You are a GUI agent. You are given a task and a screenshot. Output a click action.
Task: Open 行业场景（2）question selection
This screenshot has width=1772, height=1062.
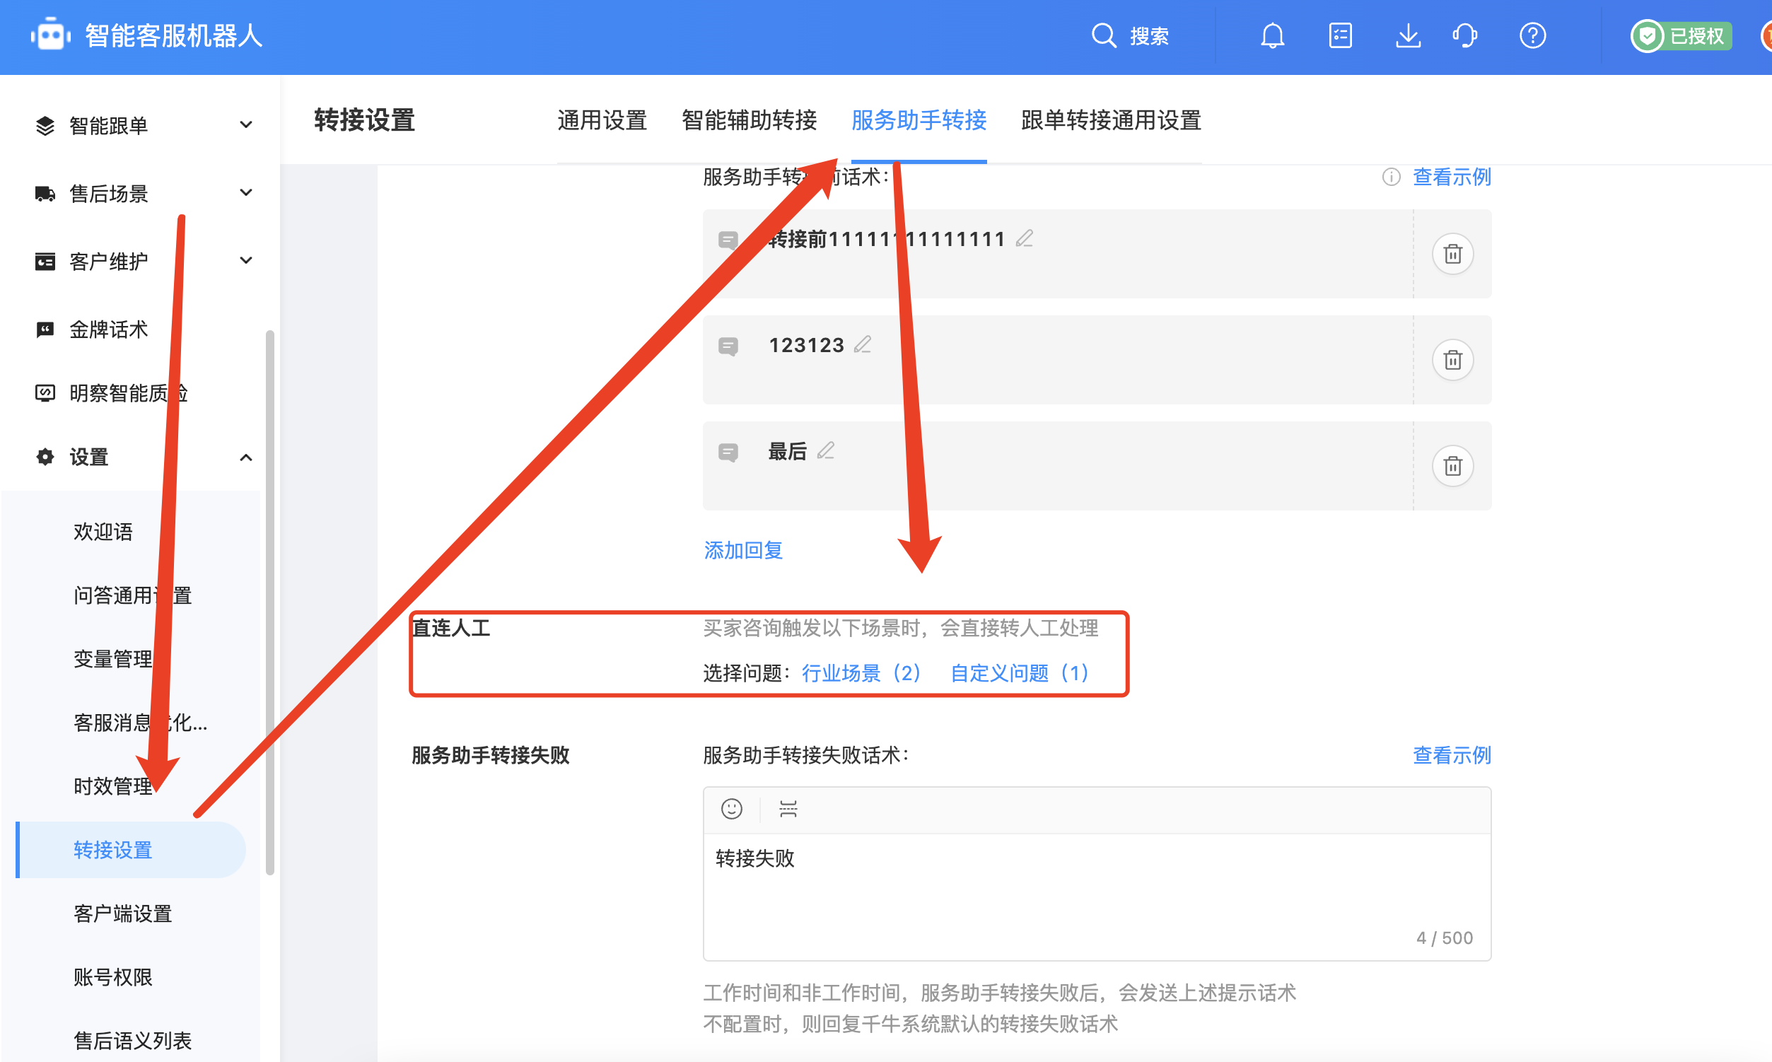click(862, 672)
